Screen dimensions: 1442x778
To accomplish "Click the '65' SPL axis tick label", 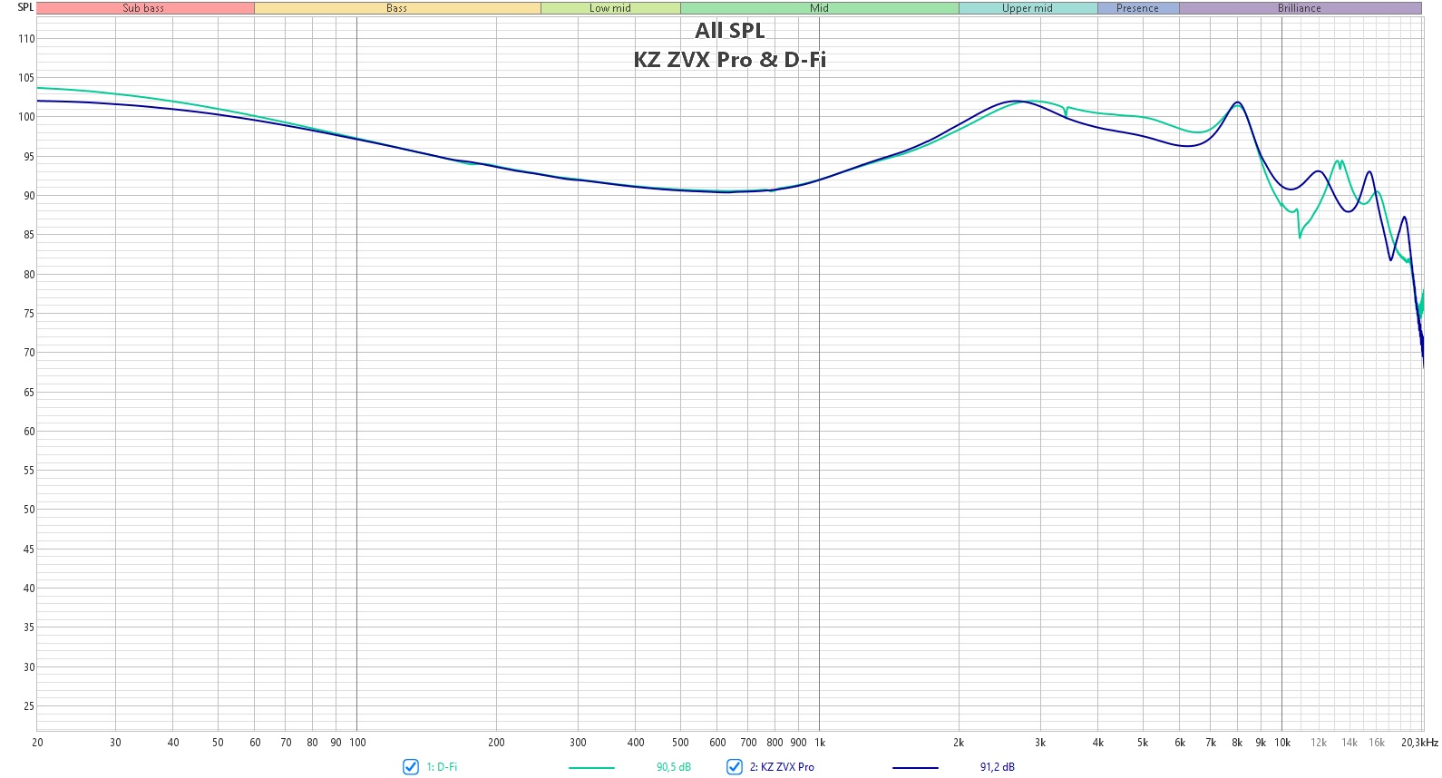I will click(x=29, y=393).
